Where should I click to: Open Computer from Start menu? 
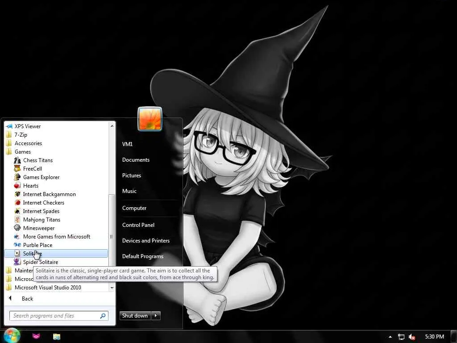134,208
